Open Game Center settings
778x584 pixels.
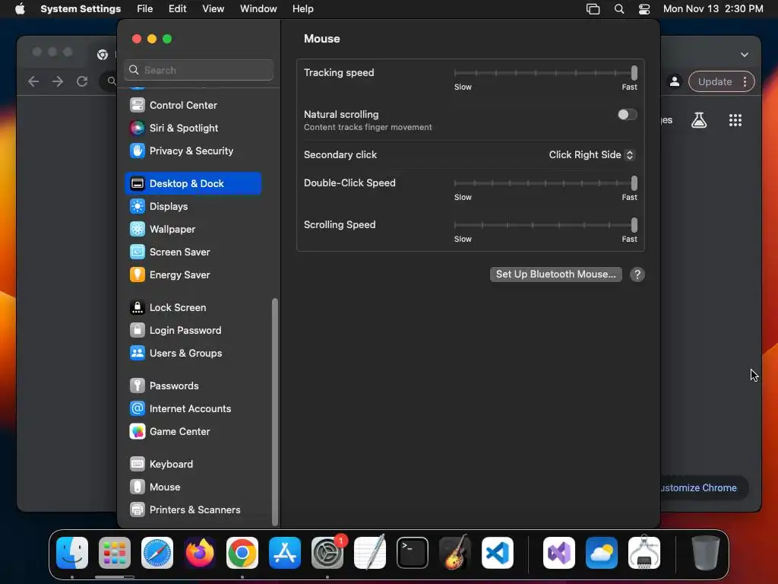tap(193, 432)
